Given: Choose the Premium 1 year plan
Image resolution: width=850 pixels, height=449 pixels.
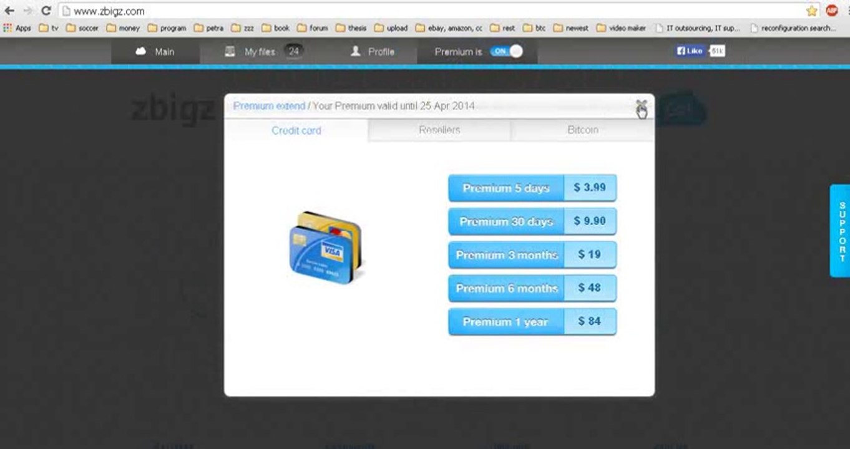Looking at the screenshot, I should (506, 322).
